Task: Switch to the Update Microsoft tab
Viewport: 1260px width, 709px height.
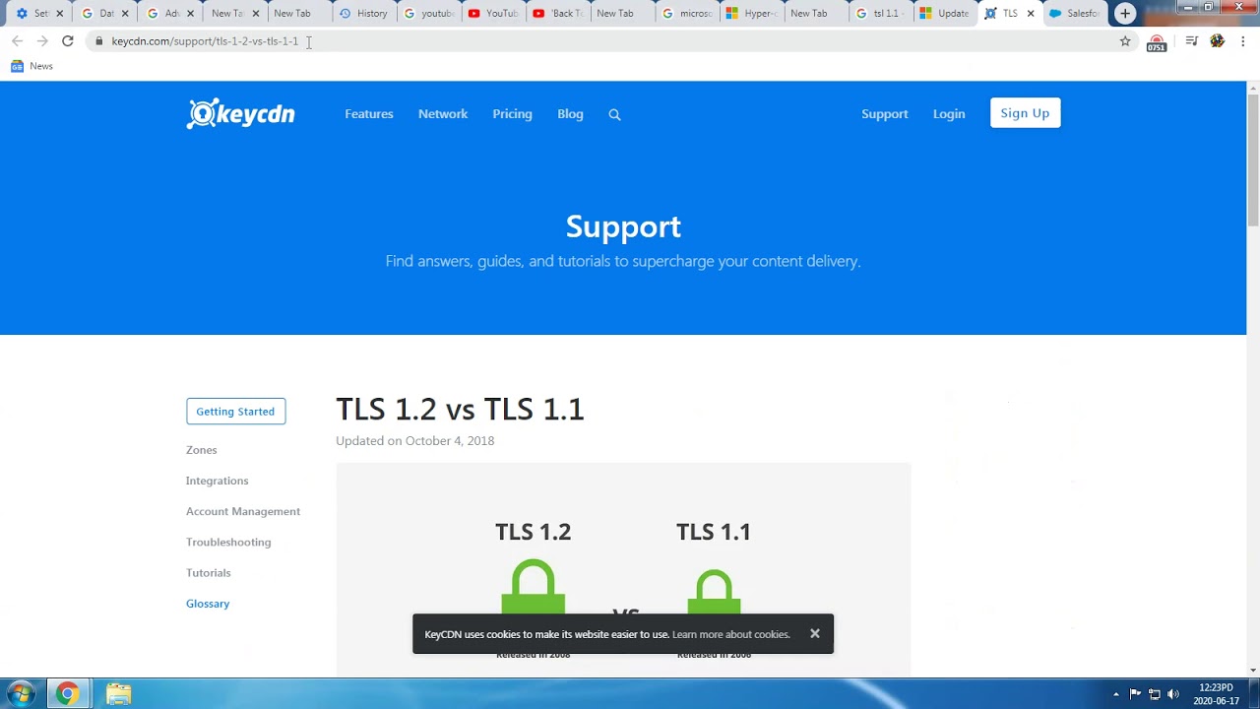Action: point(944,13)
